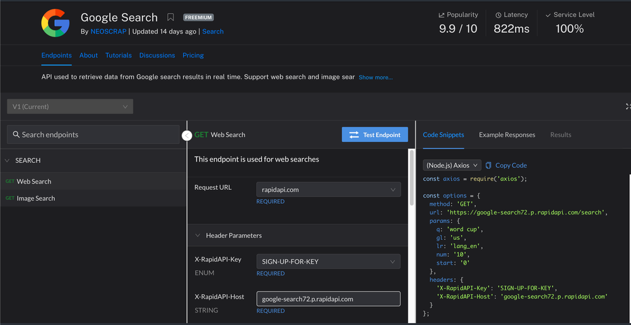Image resolution: width=631 pixels, height=325 pixels.
Task: Follow the Show more... link
Action: [375, 78]
